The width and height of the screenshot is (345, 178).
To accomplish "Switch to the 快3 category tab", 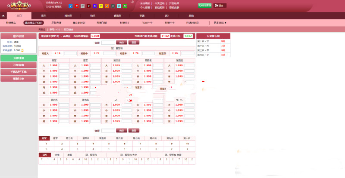I will point(166,16).
